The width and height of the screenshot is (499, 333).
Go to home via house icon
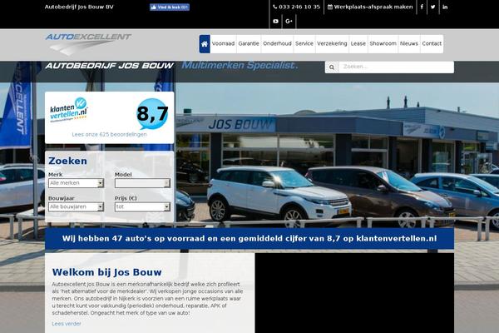[x=205, y=43]
